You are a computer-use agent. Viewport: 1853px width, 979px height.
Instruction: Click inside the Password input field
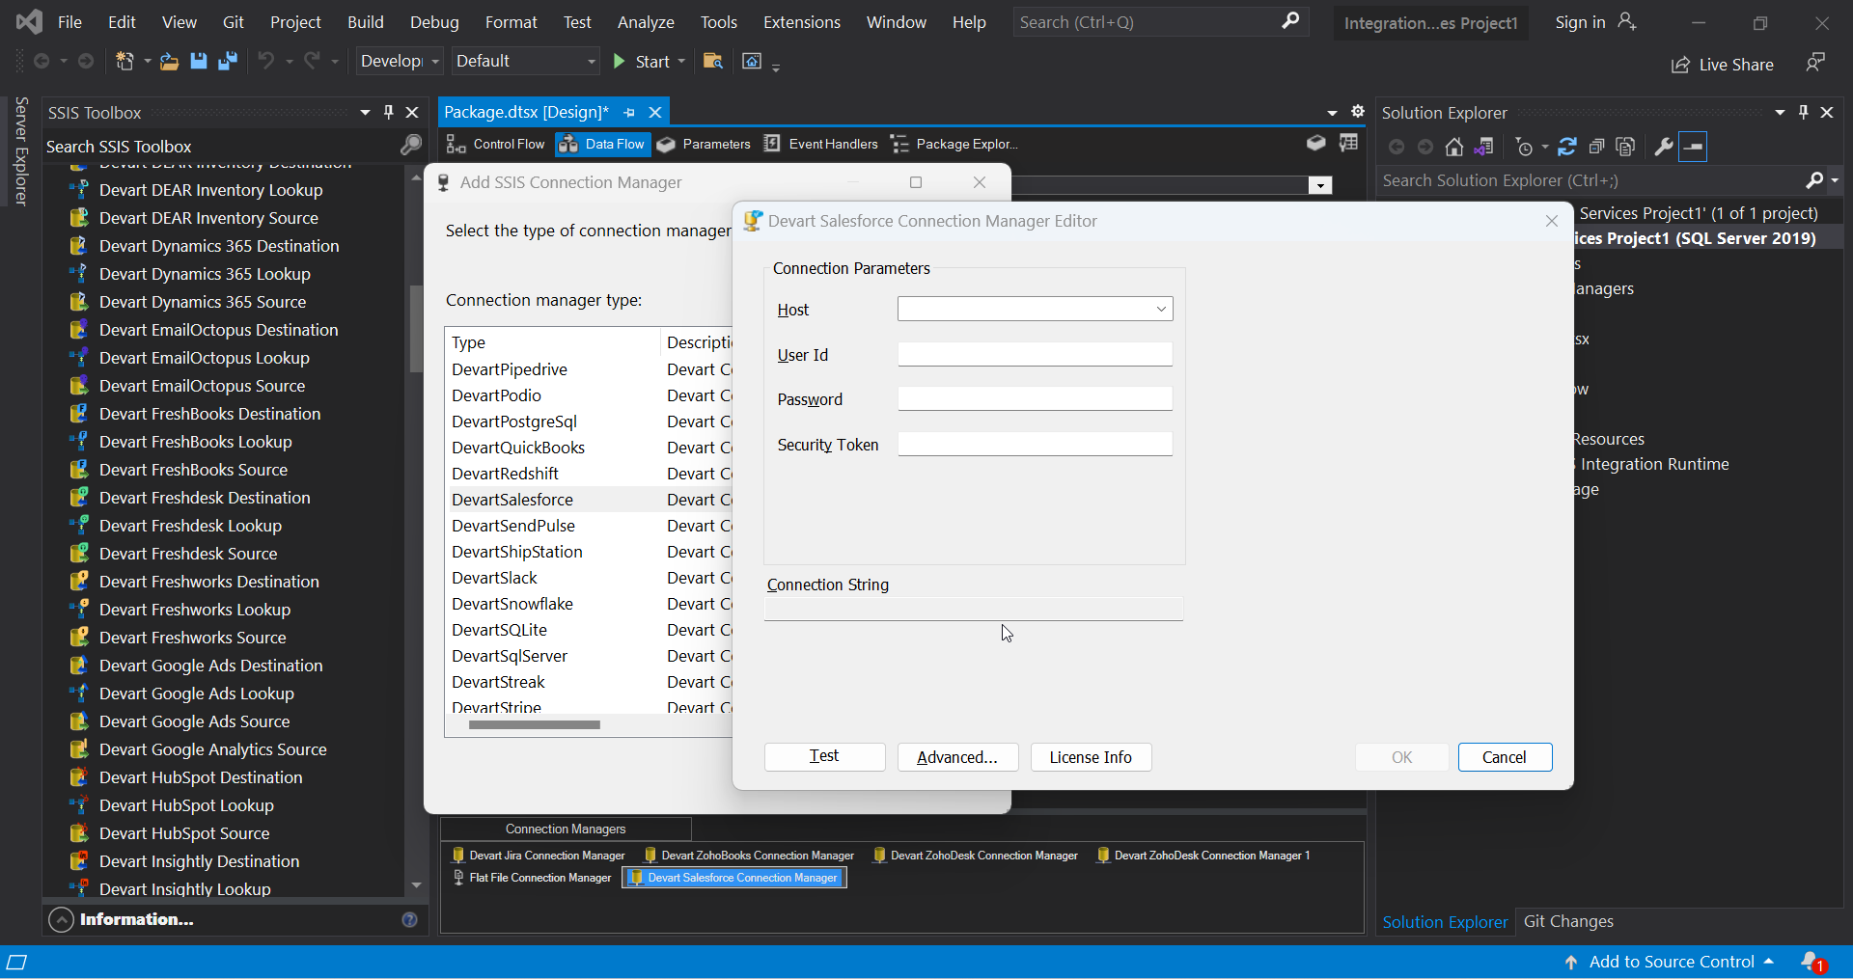(1034, 398)
